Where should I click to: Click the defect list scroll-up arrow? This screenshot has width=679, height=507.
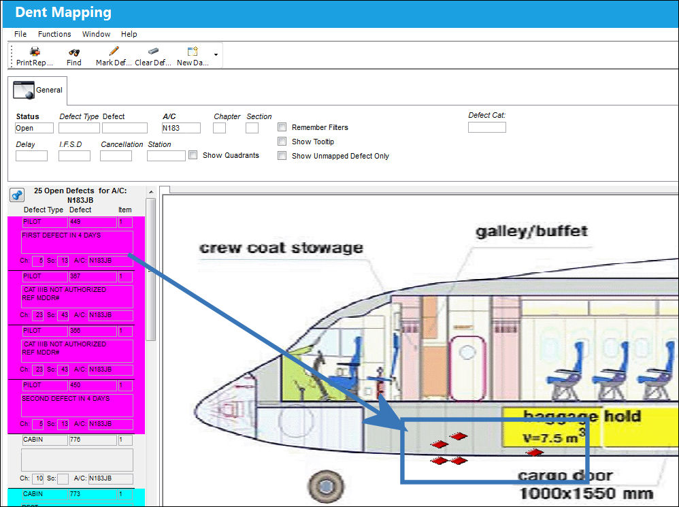pyautogui.click(x=150, y=192)
